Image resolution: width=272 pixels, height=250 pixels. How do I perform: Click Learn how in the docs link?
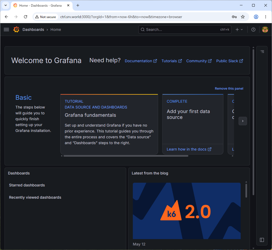point(189,149)
